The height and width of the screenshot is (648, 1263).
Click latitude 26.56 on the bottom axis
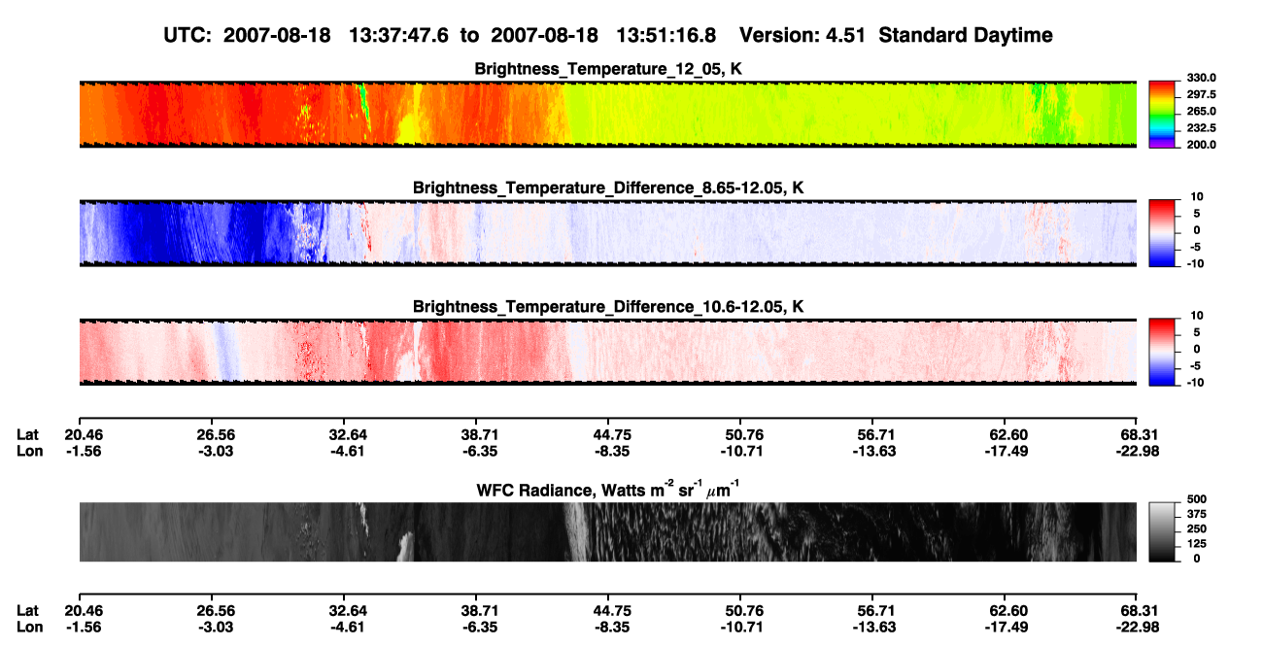215,610
